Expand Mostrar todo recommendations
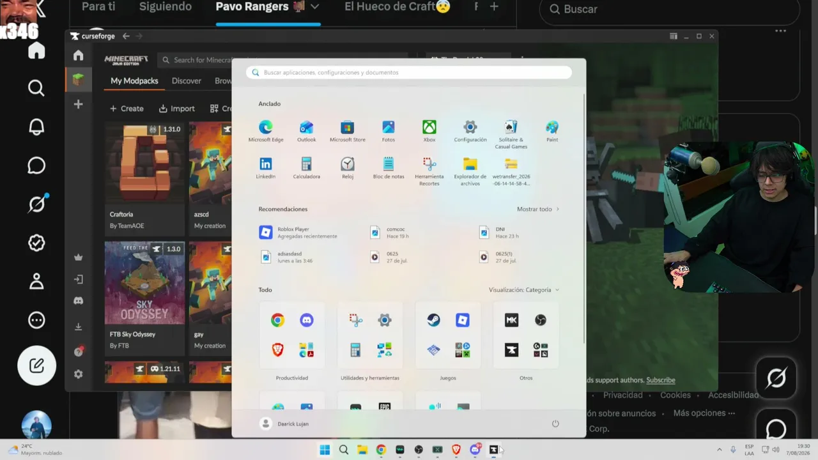Image resolution: width=818 pixels, height=460 pixels. click(x=538, y=209)
